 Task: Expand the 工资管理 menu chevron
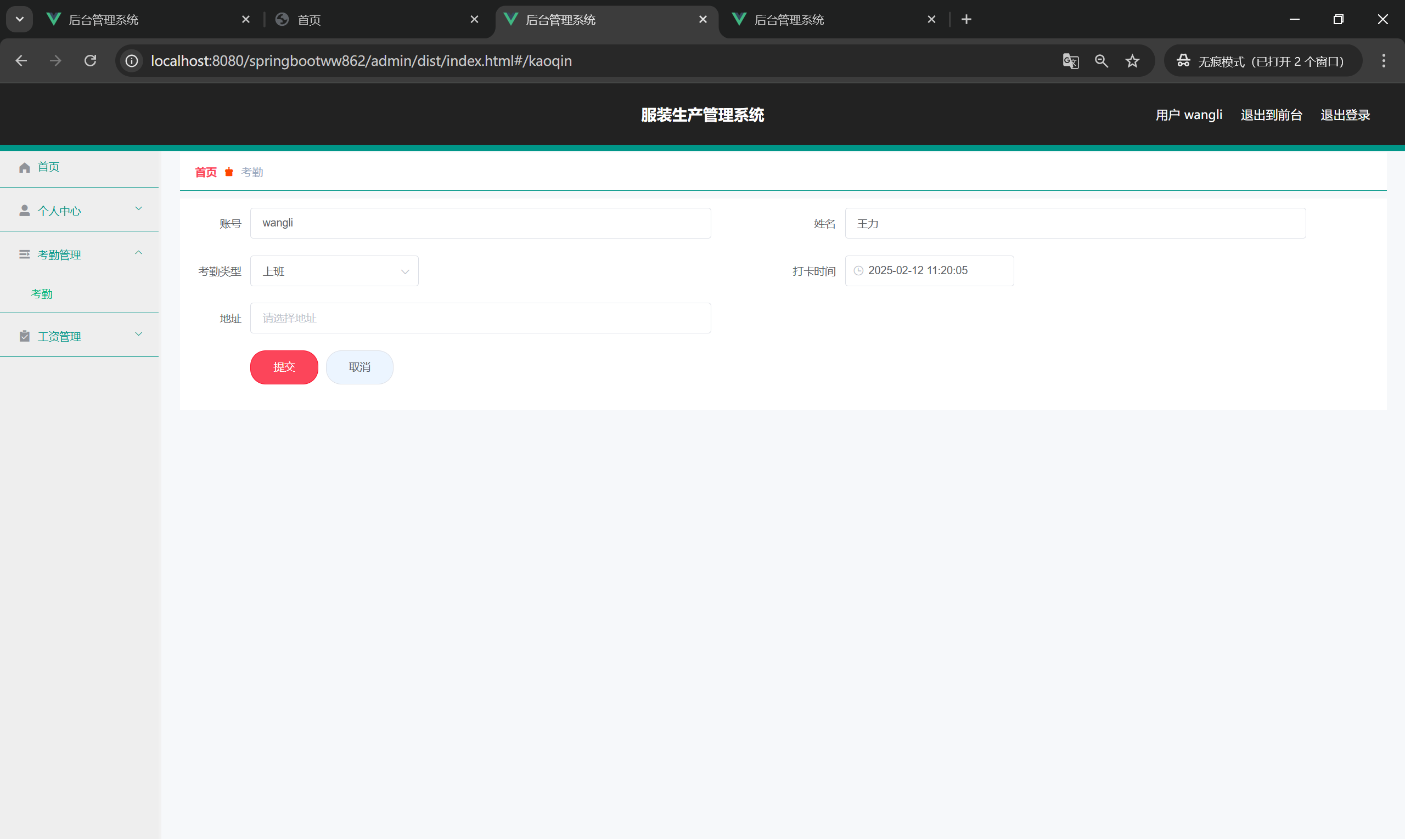click(x=139, y=334)
